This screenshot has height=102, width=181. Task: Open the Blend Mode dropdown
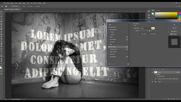point(145,28)
